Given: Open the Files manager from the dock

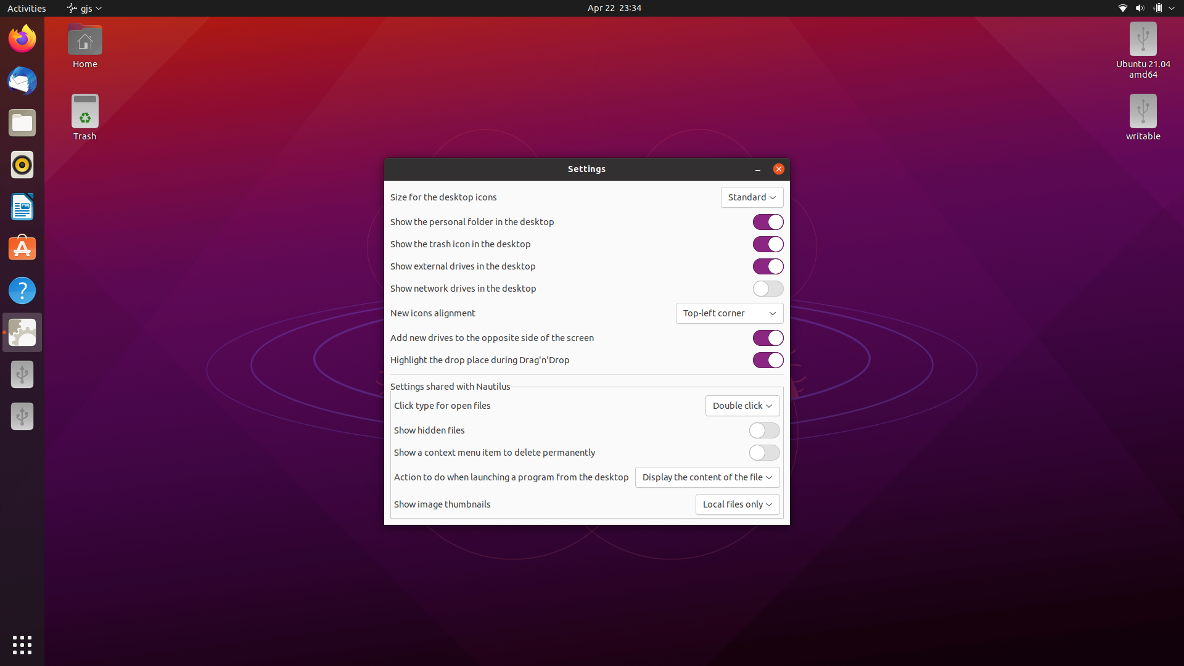Looking at the screenshot, I should pos(22,122).
